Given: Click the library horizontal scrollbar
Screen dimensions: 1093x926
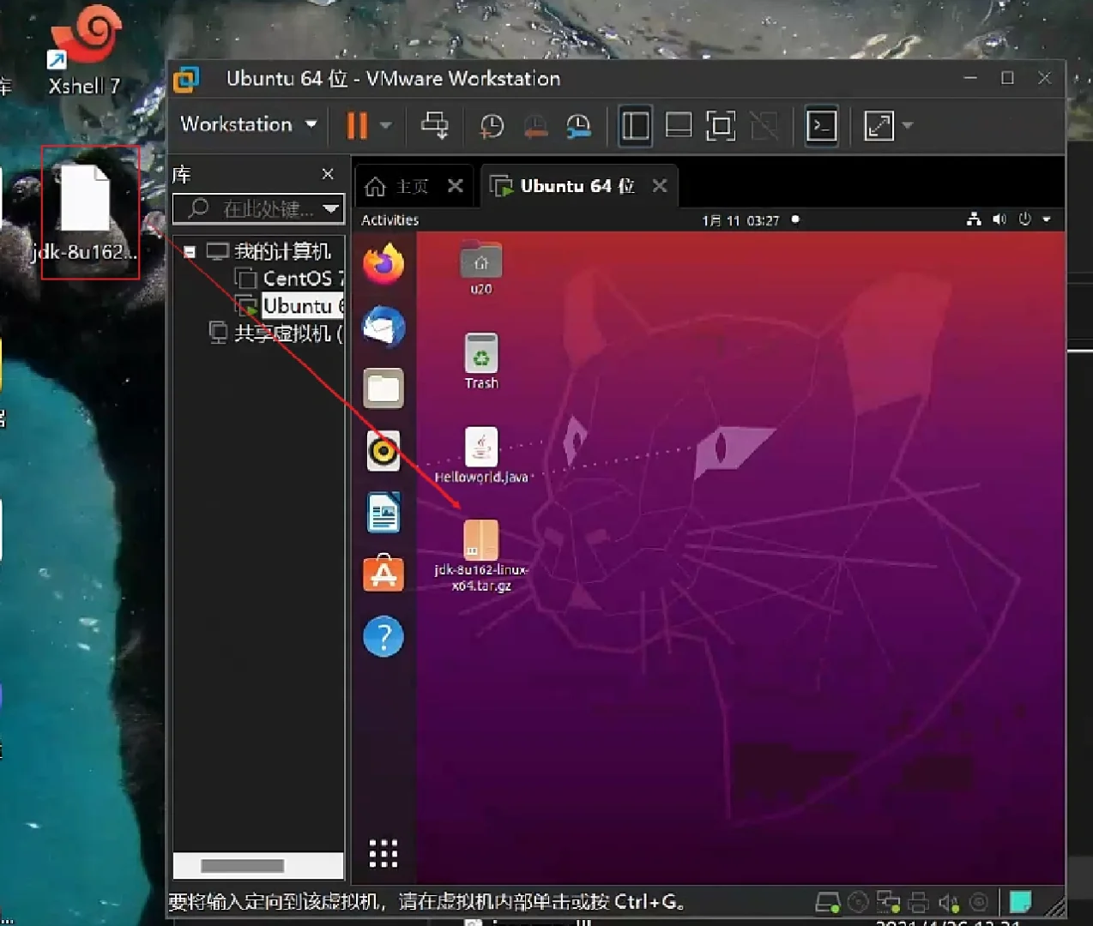Looking at the screenshot, I should (243, 866).
